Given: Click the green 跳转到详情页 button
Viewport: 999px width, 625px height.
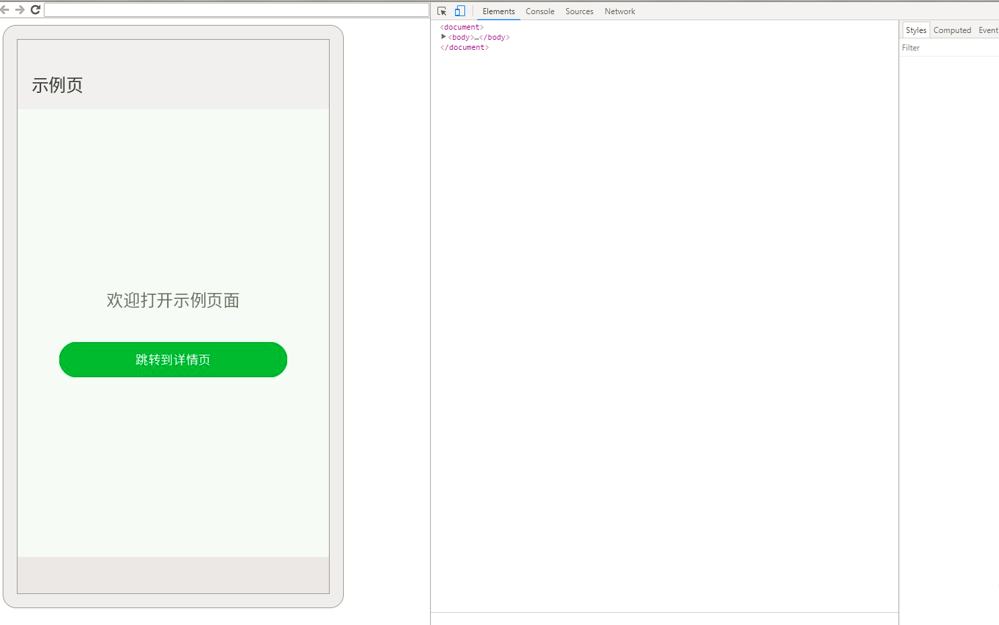Looking at the screenshot, I should pos(173,359).
